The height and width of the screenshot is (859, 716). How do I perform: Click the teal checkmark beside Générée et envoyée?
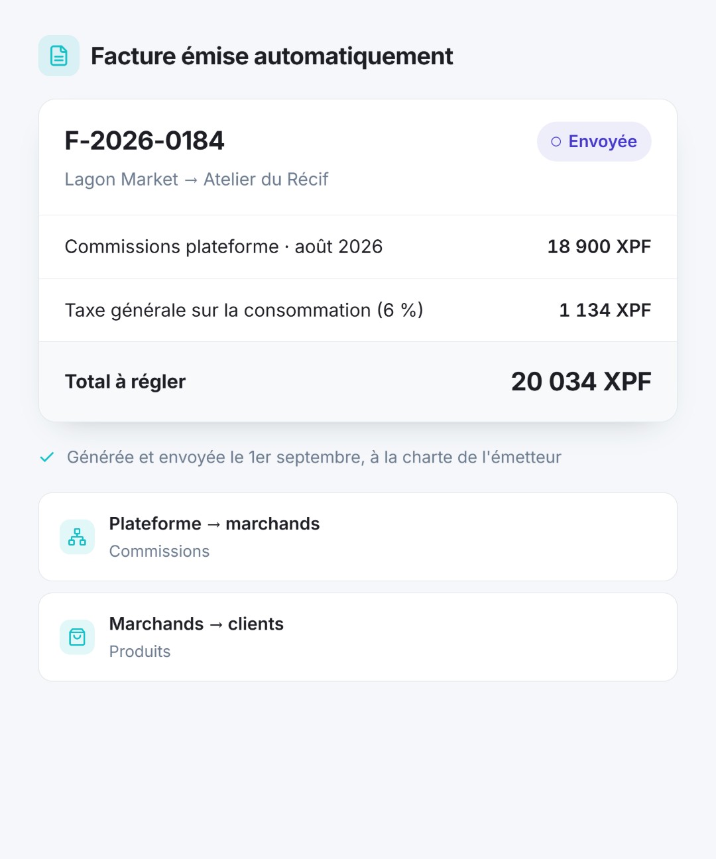(x=47, y=457)
